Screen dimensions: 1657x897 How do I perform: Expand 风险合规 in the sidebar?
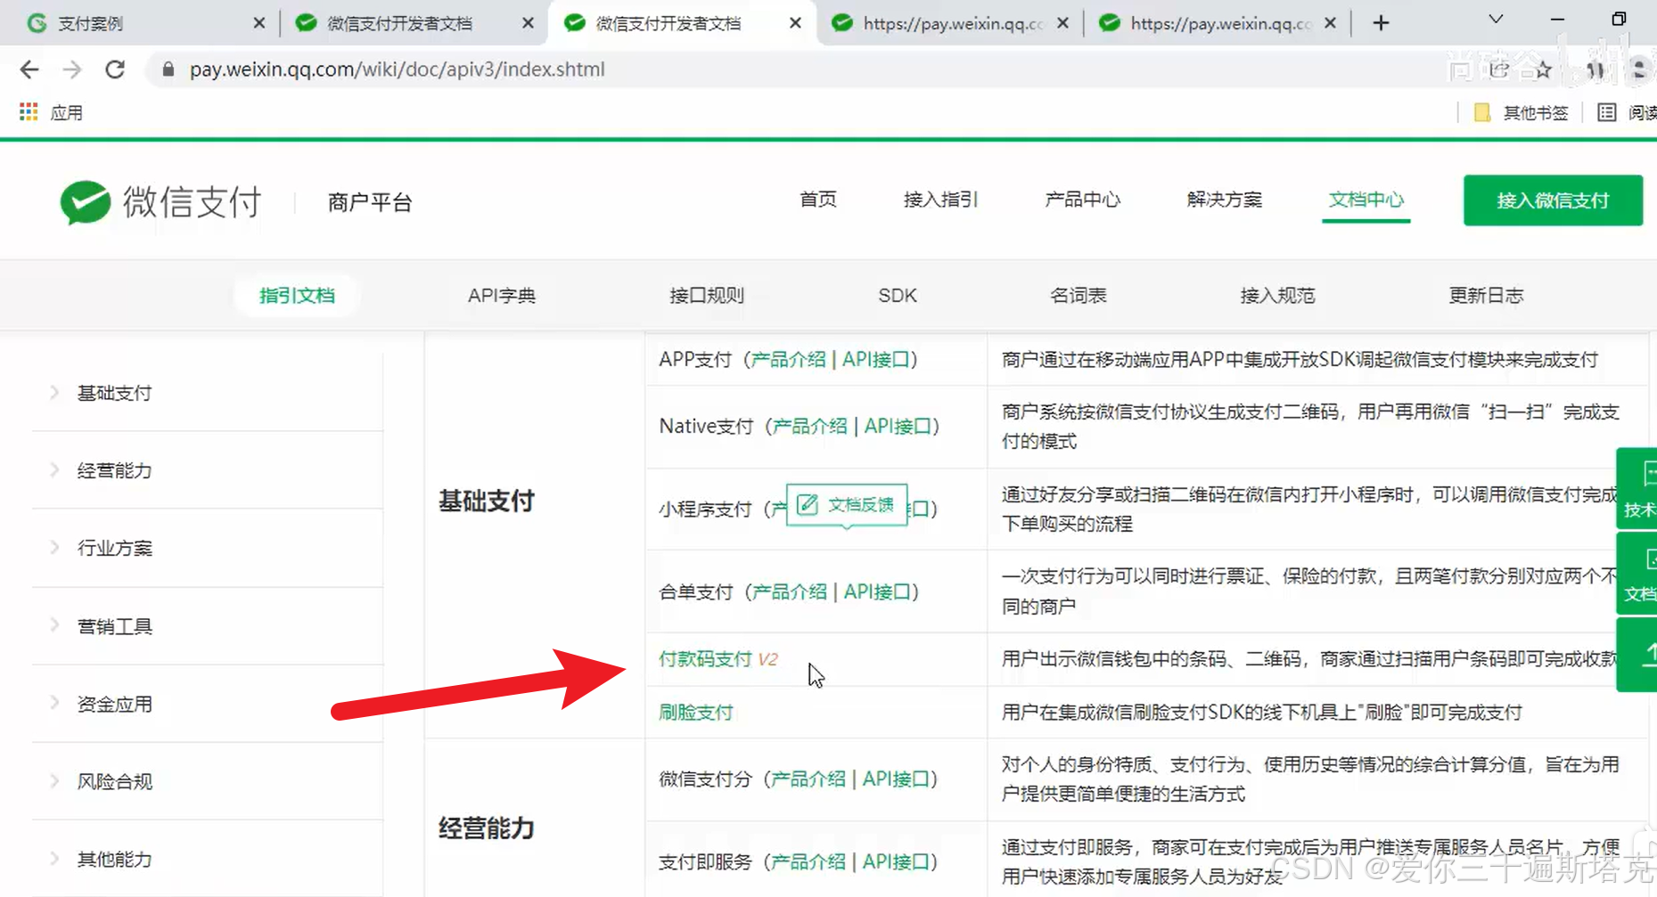[207, 781]
